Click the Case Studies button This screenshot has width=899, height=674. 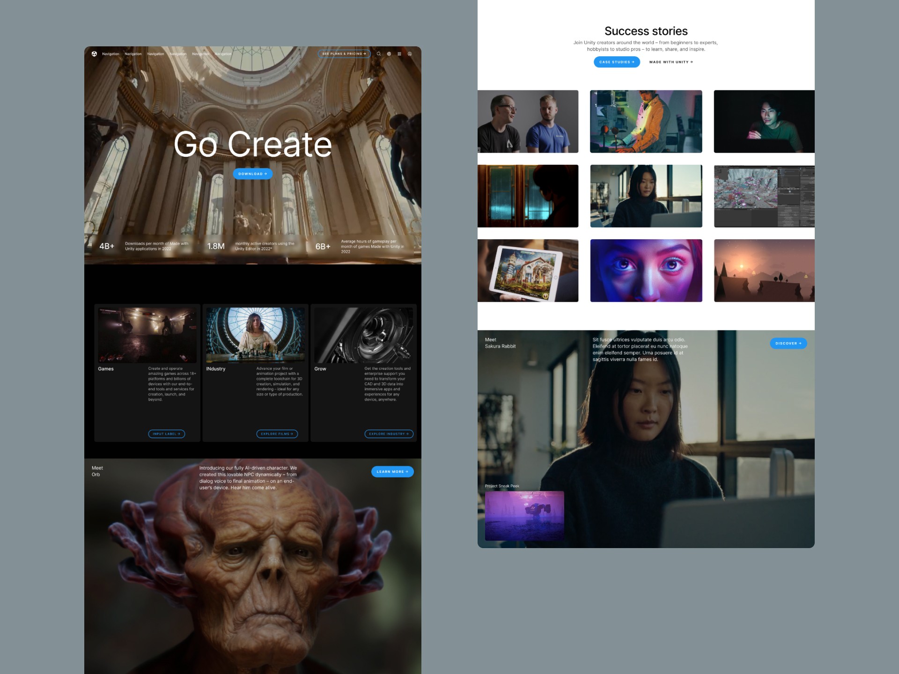617,62
